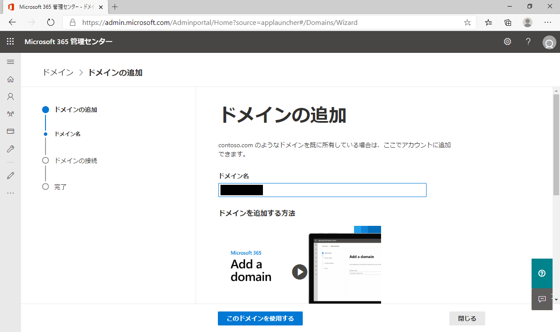Click the browser Back arrow

click(x=12, y=22)
